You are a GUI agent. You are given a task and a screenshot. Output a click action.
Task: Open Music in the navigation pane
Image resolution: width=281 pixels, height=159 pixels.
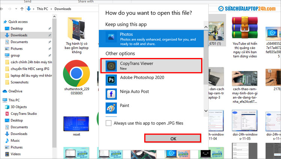pyautogui.click(x=15, y=140)
